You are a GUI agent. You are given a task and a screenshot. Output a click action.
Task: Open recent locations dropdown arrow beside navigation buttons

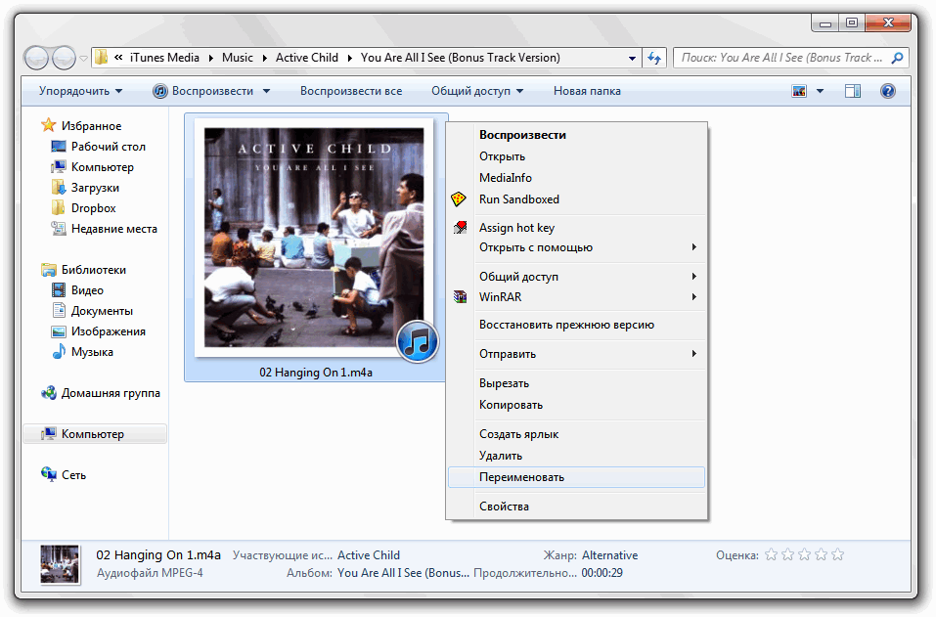coord(83,59)
